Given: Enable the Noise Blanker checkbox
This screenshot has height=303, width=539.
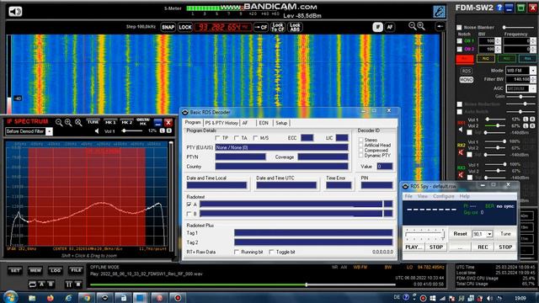Looking at the screenshot, I should coord(459,27).
